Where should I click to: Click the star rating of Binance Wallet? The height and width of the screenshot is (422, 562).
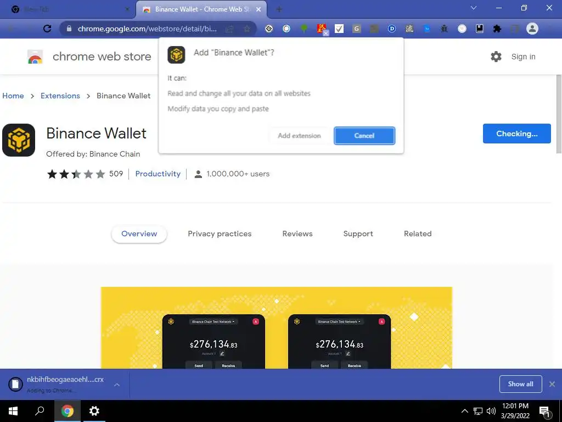point(76,174)
